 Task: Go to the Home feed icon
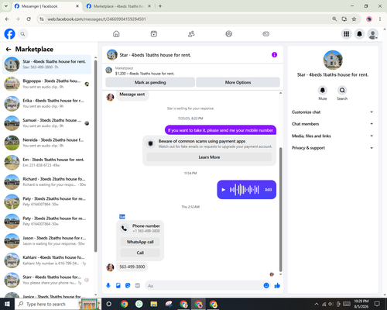(x=116, y=34)
